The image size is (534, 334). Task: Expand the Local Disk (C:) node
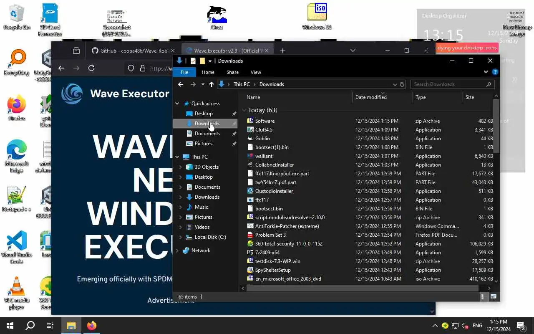(x=181, y=237)
